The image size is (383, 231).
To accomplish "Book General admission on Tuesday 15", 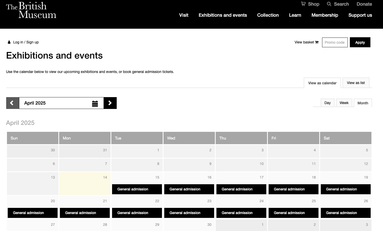I will point(137,189).
